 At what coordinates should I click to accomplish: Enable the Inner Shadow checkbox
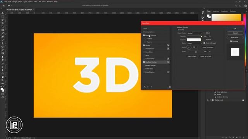point(144,49)
